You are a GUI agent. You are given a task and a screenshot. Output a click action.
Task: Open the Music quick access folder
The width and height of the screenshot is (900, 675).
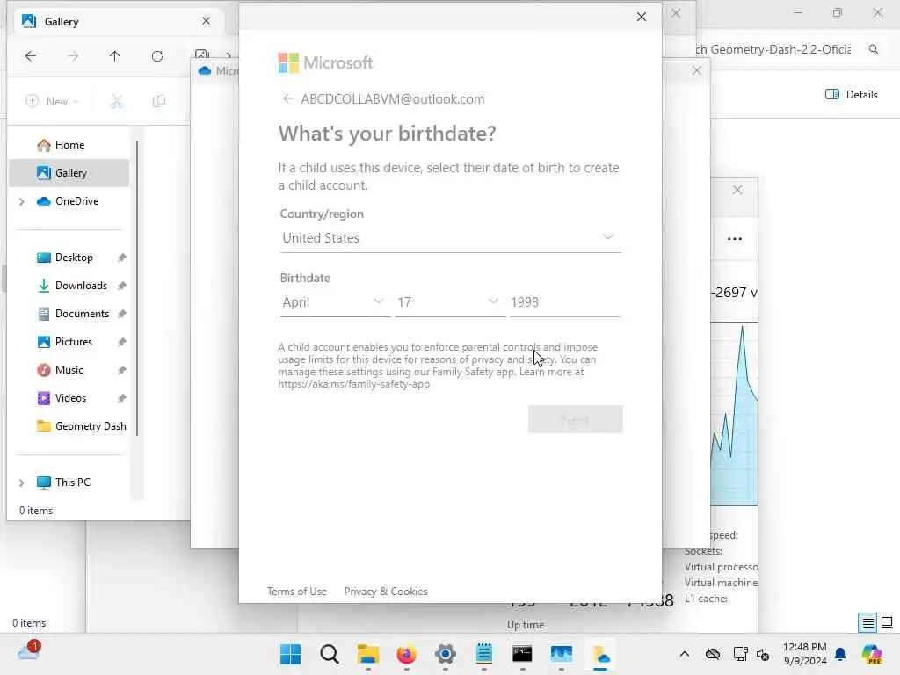69,370
